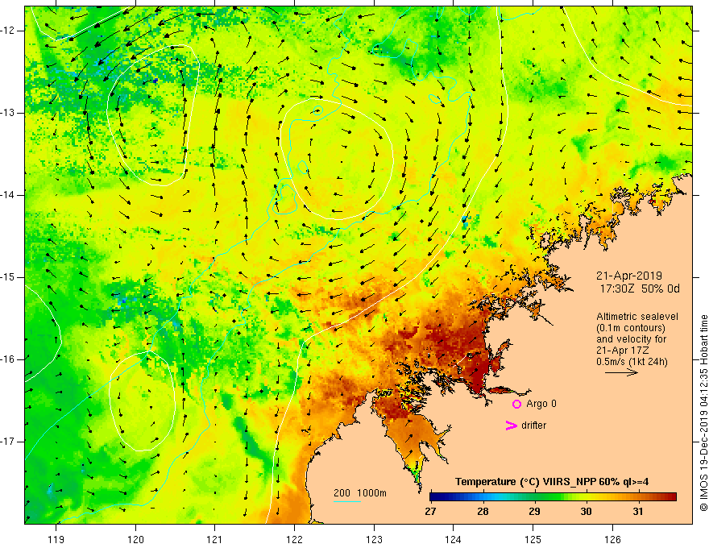Viewport: 709px width, 548px height.
Task: Click latitude axis label -12
Action: (8, 31)
